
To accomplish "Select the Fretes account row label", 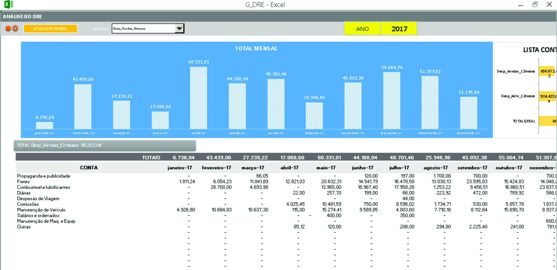I will coord(23,182).
